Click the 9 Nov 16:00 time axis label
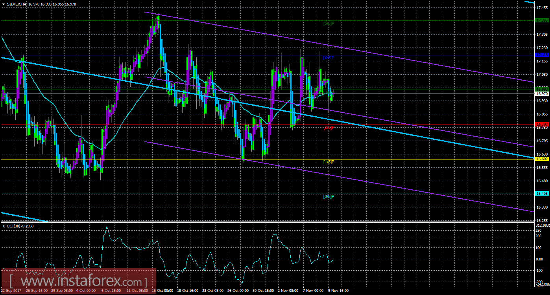 point(338,291)
